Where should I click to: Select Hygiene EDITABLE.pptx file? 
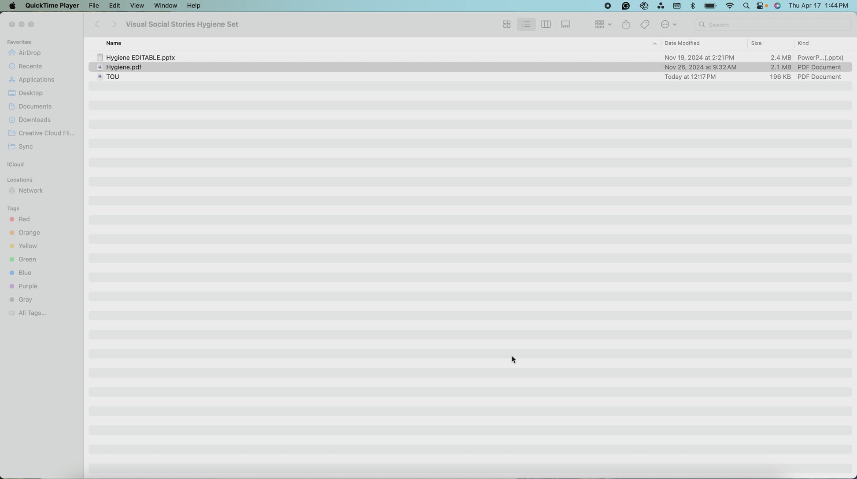pos(140,58)
